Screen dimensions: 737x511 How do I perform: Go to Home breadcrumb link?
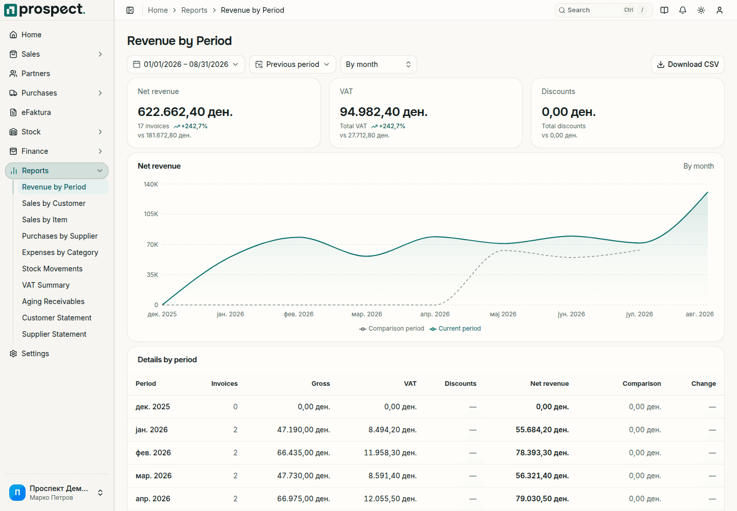158,10
